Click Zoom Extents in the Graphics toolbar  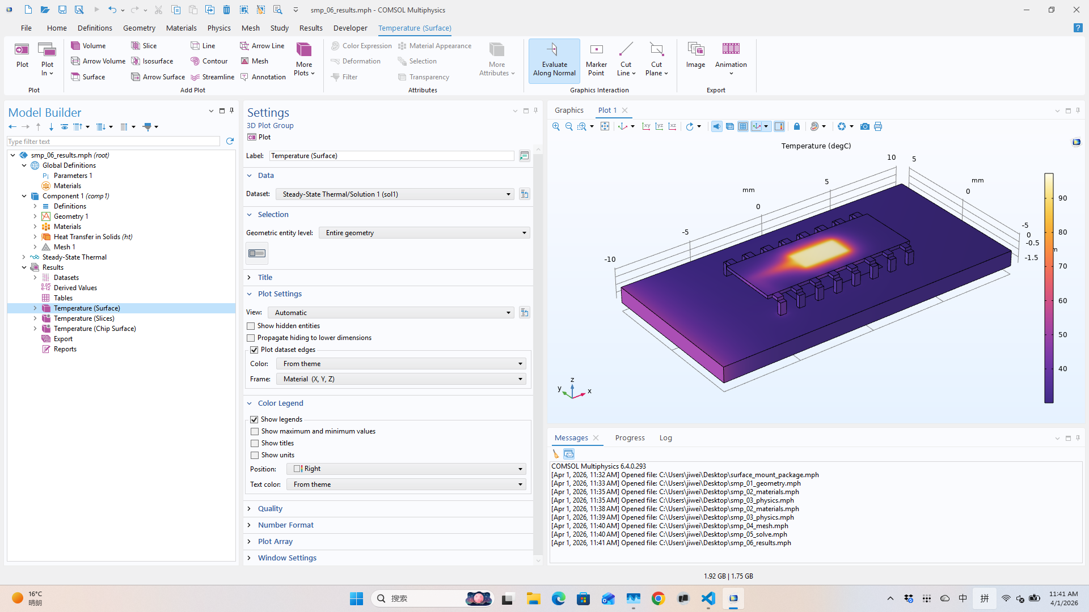tap(605, 126)
